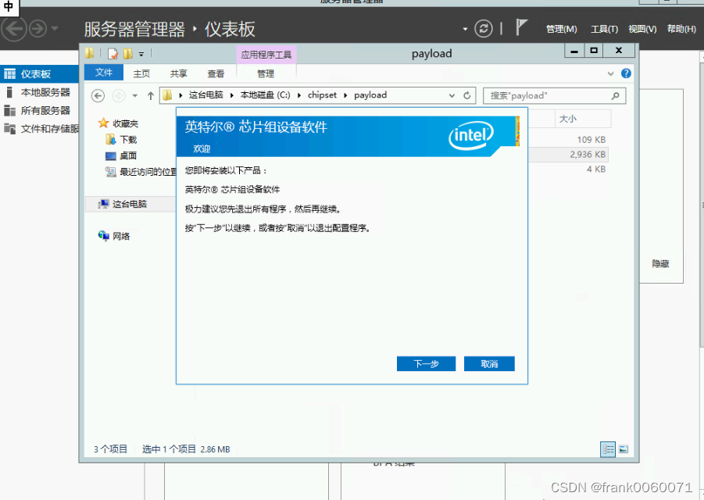704x500 pixels.
Task: Select 仪表板 in Server Manager sidebar
Action: click(40, 74)
